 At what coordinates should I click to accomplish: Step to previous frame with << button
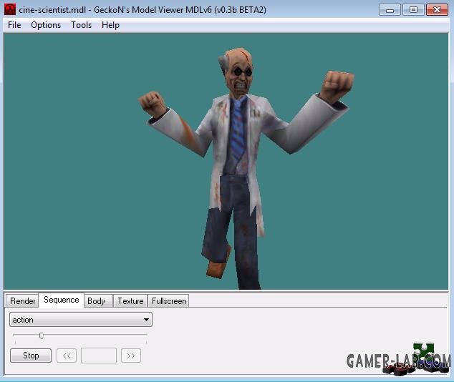tap(67, 356)
